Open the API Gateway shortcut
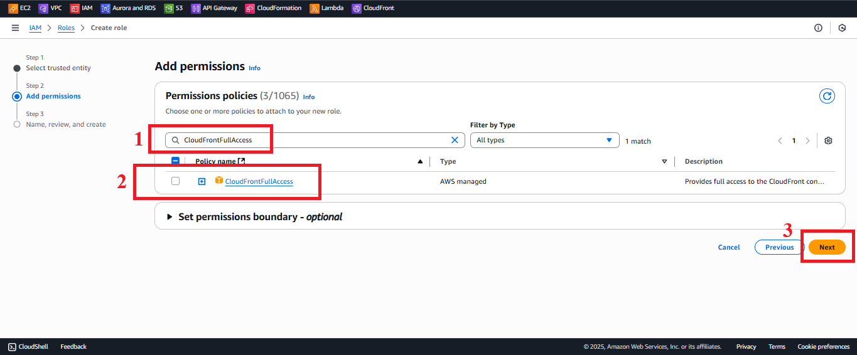This screenshot has height=355, width=857. 215,8
